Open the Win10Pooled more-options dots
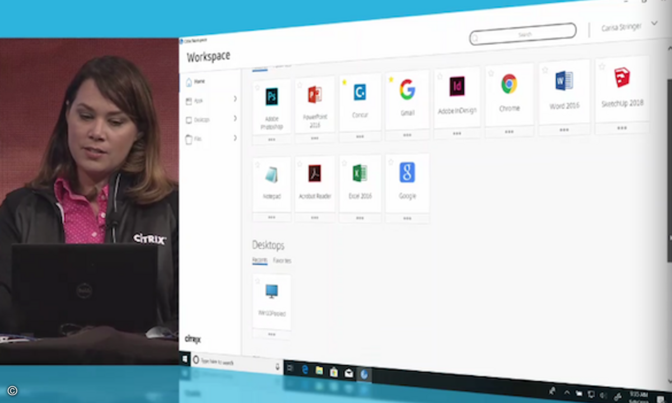The height and width of the screenshot is (403, 672). pyautogui.click(x=272, y=334)
